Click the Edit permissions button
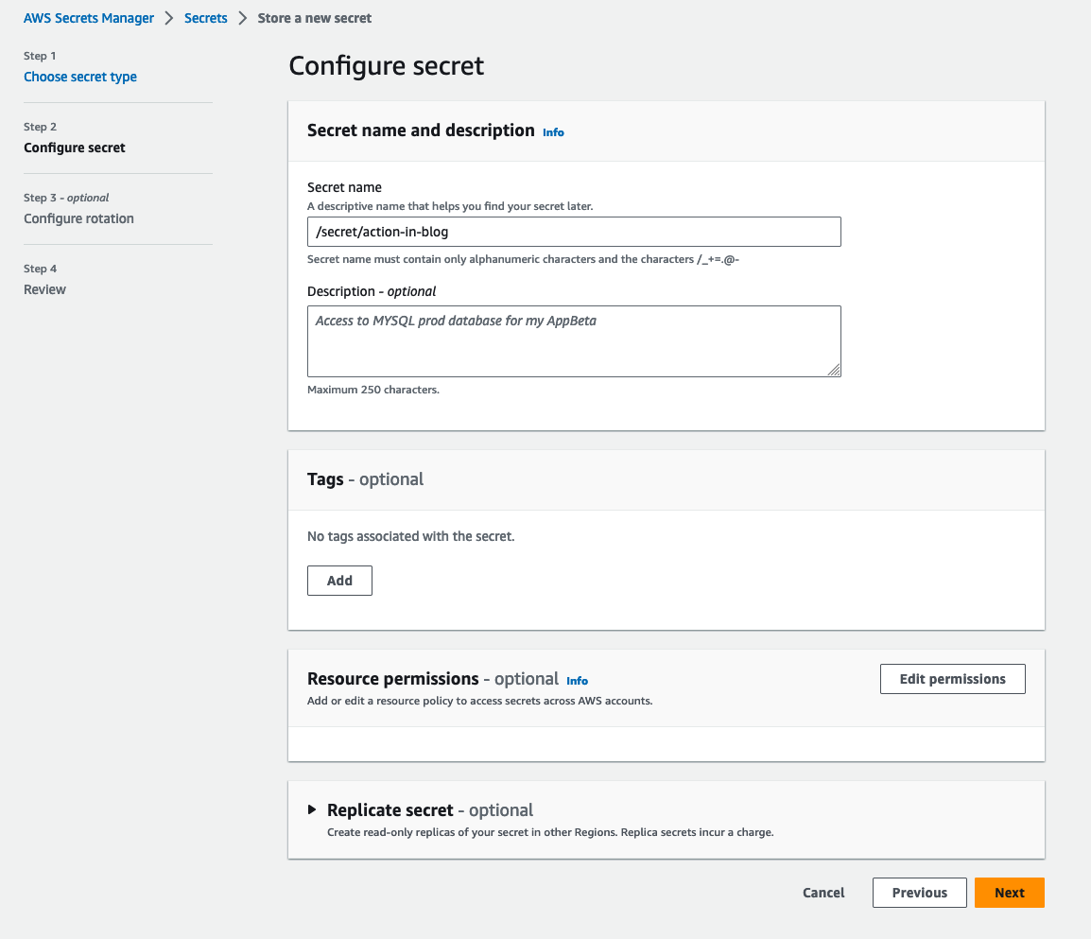Viewport: 1091px width, 939px height. pos(952,679)
